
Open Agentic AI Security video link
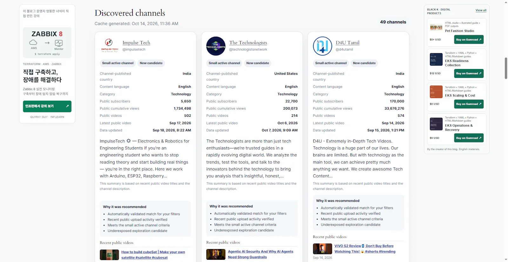tap(260, 254)
